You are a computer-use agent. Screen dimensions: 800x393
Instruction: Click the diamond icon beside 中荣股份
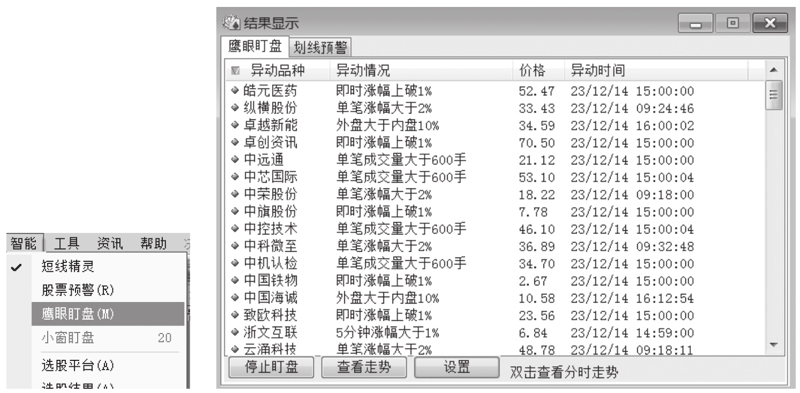point(235,194)
